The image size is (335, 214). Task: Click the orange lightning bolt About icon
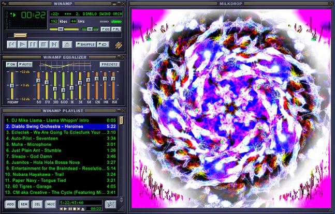coord(119,45)
